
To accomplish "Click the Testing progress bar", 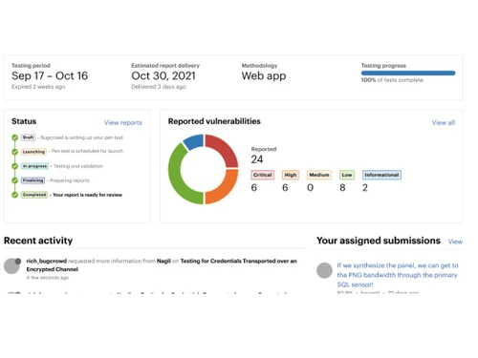I will (x=408, y=74).
